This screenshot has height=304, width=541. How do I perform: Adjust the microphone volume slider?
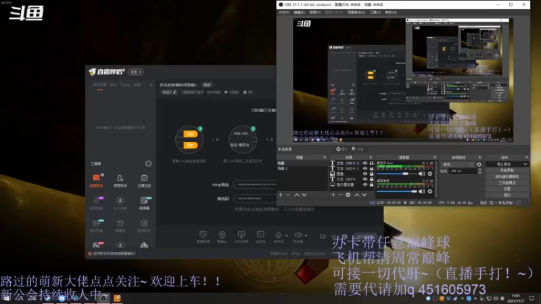[397, 174]
